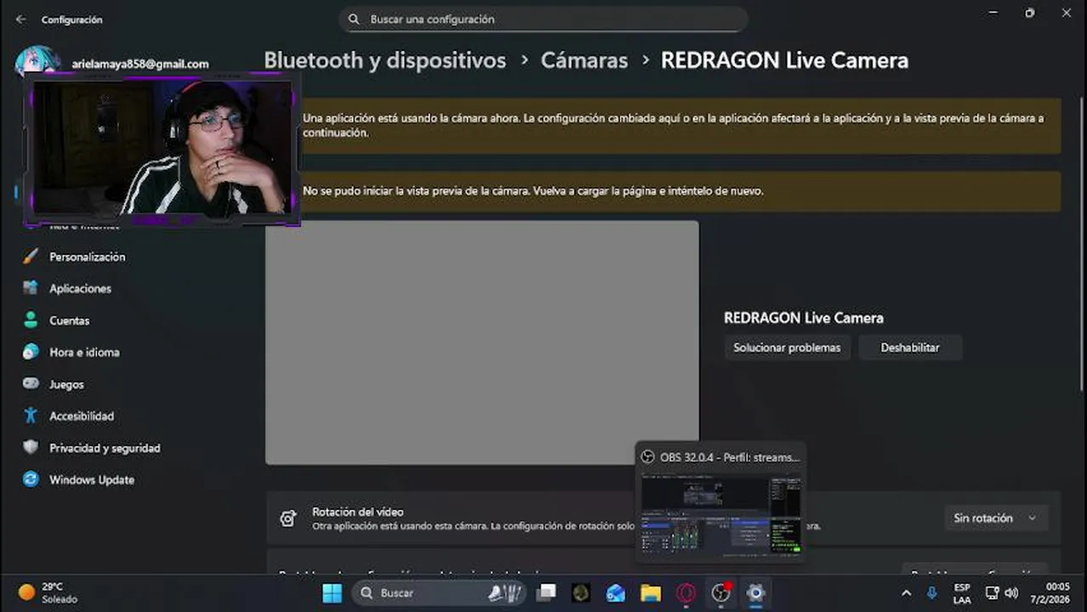Show hidden system tray icons
Viewport: 1087px width, 612px height.
pos(906,592)
